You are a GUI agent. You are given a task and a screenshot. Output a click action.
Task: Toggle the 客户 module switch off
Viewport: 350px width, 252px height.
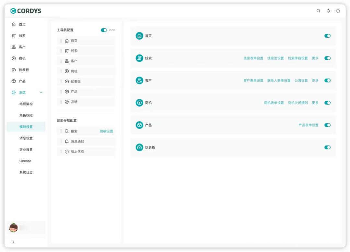click(327, 81)
